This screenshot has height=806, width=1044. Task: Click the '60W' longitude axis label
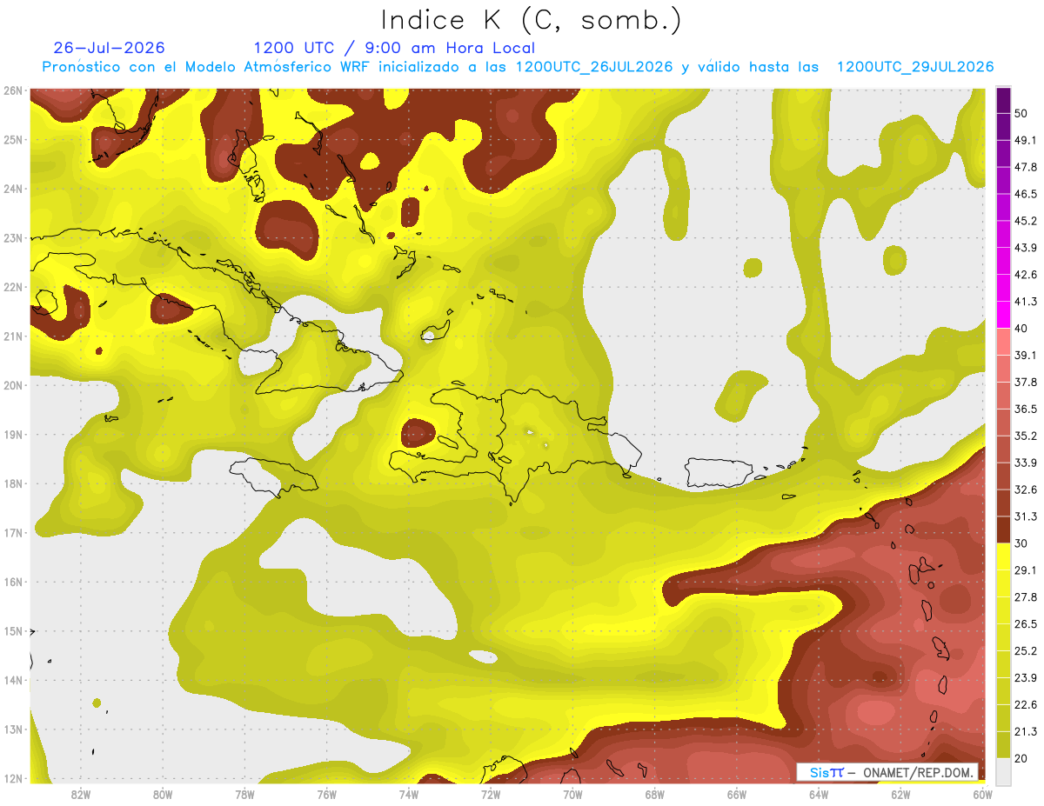click(983, 794)
